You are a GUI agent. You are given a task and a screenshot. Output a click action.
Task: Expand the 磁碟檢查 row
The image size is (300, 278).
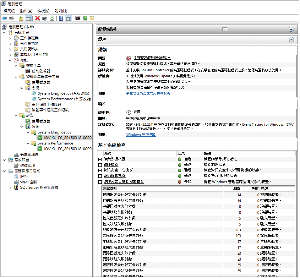point(100,165)
